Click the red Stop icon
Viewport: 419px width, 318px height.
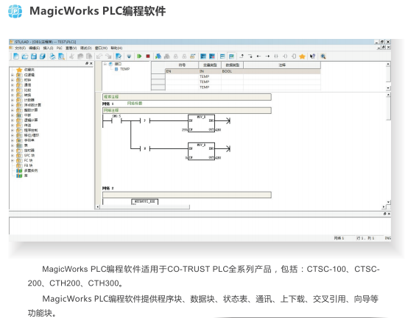148,57
